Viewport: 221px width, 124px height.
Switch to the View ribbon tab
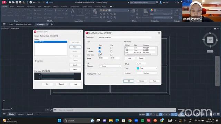click(x=39, y=7)
